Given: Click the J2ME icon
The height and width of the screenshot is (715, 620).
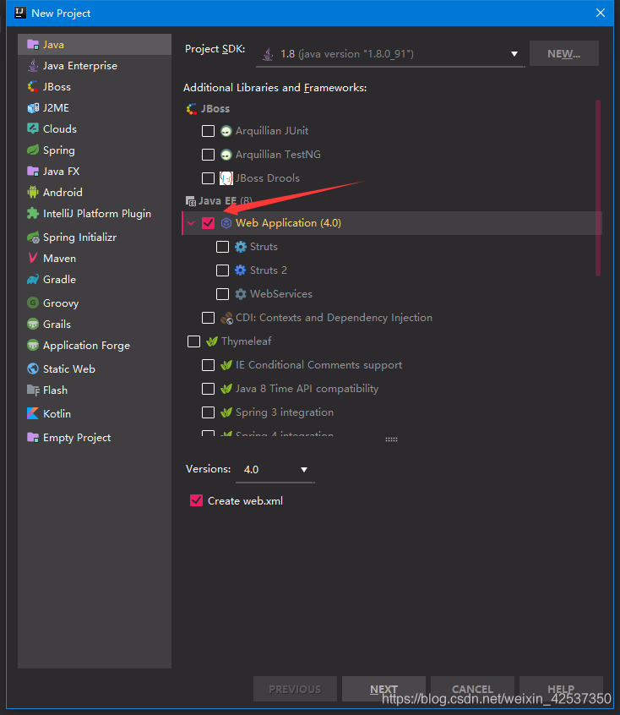Looking at the screenshot, I should pos(33,107).
